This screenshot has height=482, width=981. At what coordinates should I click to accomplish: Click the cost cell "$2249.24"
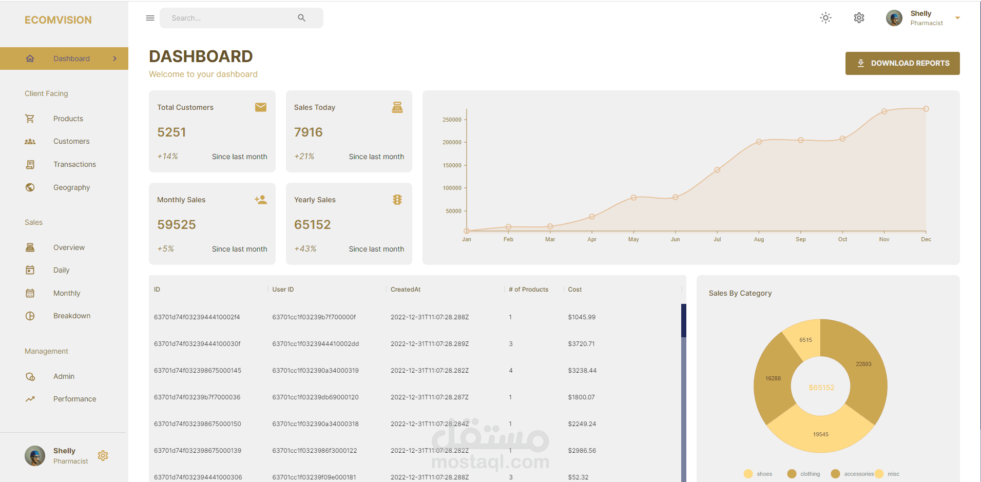[x=582, y=424]
